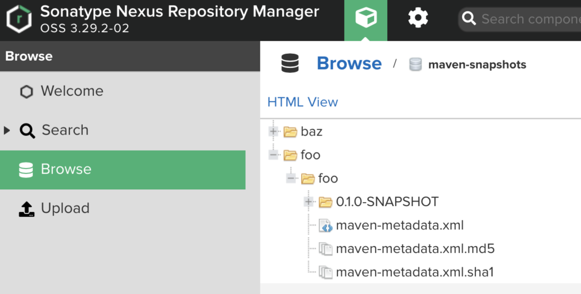Open the Browse cube icon in header

(x=366, y=19)
